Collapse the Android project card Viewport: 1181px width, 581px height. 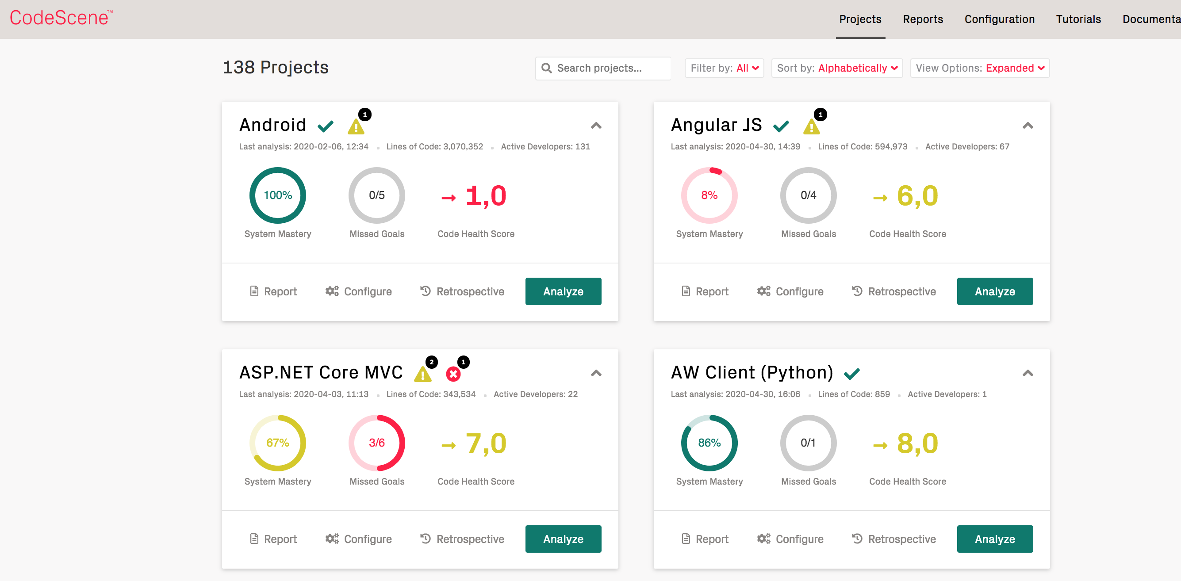(x=596, y=126)
